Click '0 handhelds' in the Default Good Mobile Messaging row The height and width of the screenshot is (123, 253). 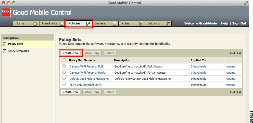point(198,79)
